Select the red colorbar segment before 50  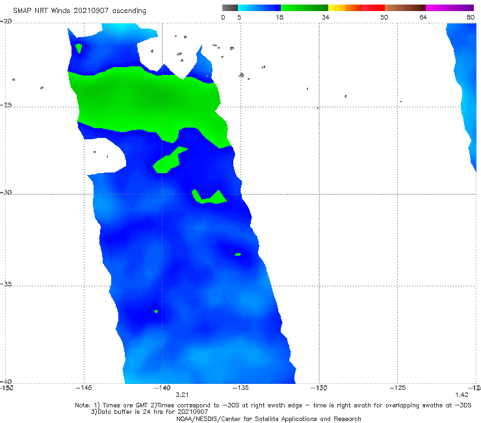point(373,8)
